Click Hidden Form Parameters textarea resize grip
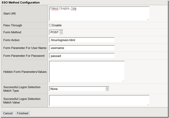This screenshot has width=169, height=118. coord(123,81)
